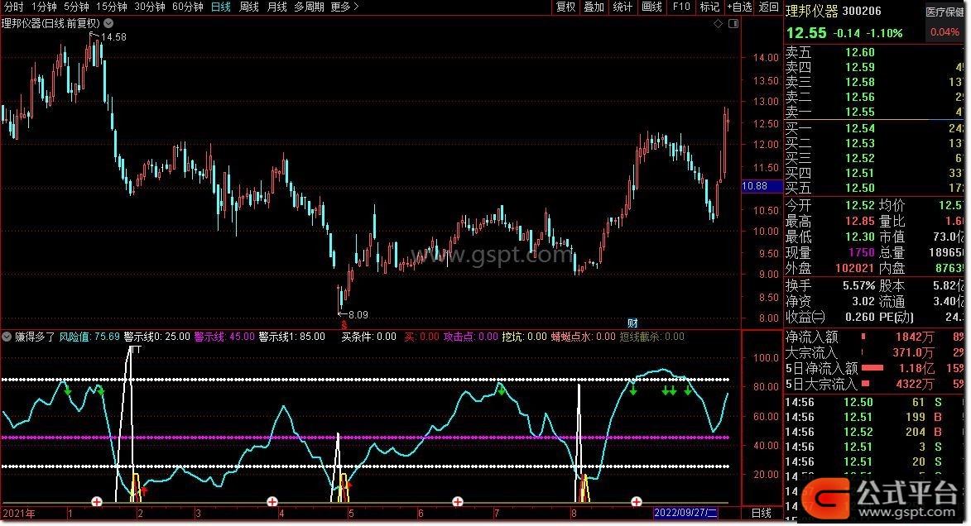
Task: Click the 复权 adjustment button
Action: (x=565, y=7)
